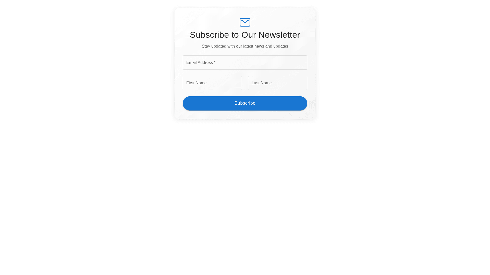The height and width of the screenshot is (275, 490).
Task: Select the Last Name text field
Action: [x=278, y=83]
